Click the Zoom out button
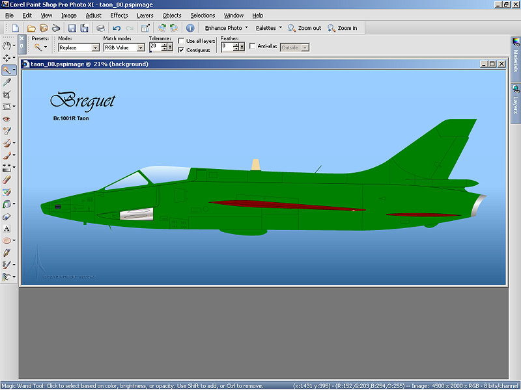Image resolution: width=521 pixels, height=390 pixels. [304, 28]
